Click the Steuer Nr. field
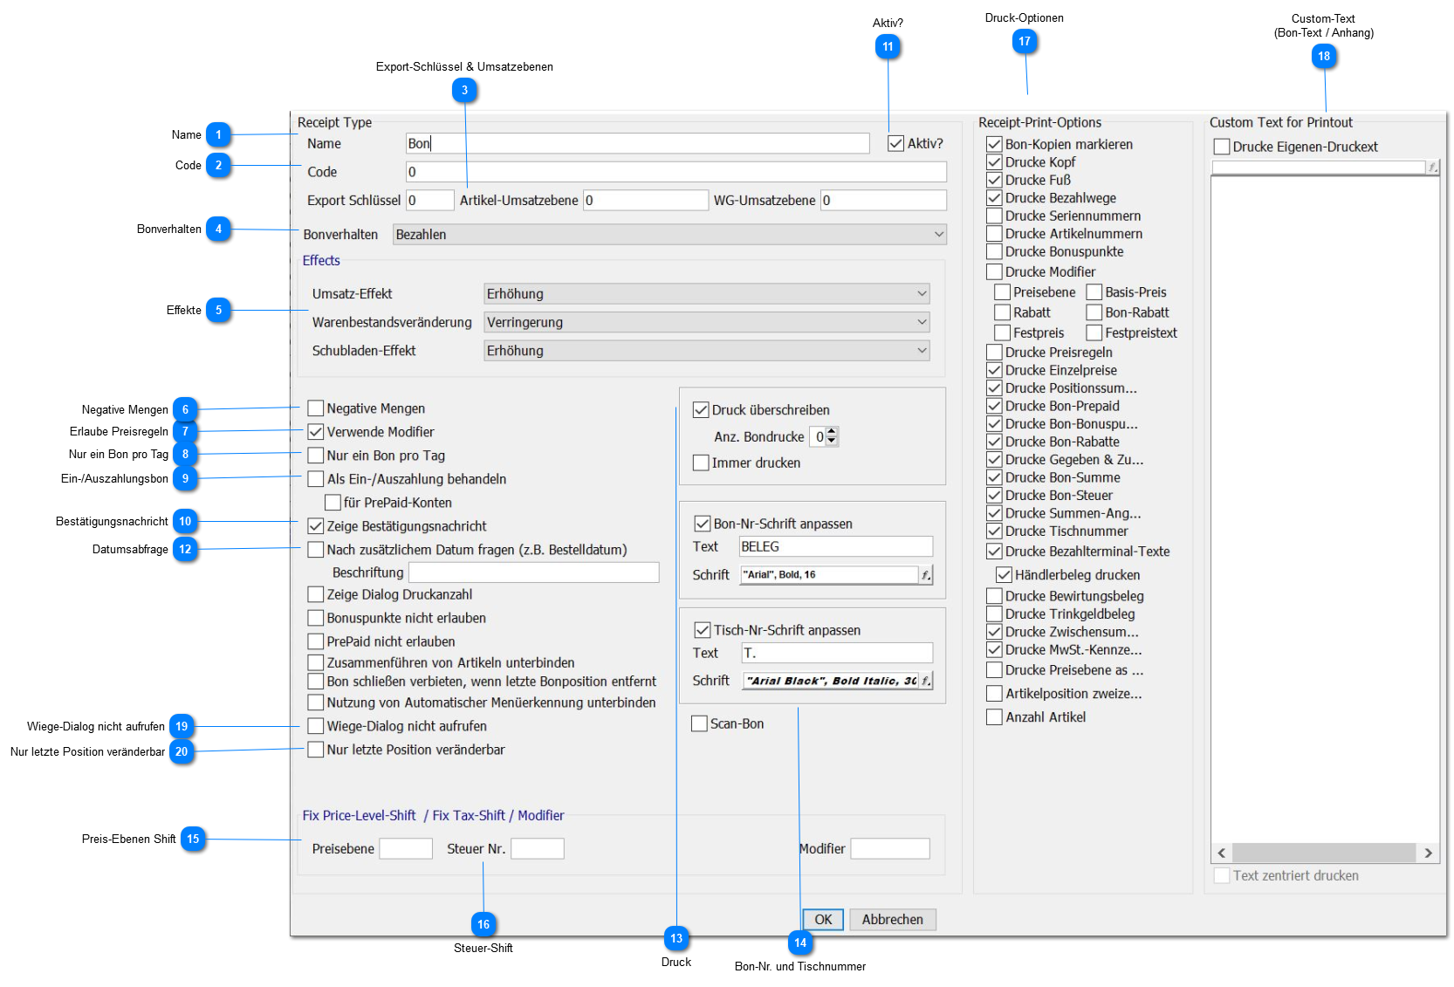Image resolution: width=1454 pixels, height=987 pixels. [x=538, y=848]
